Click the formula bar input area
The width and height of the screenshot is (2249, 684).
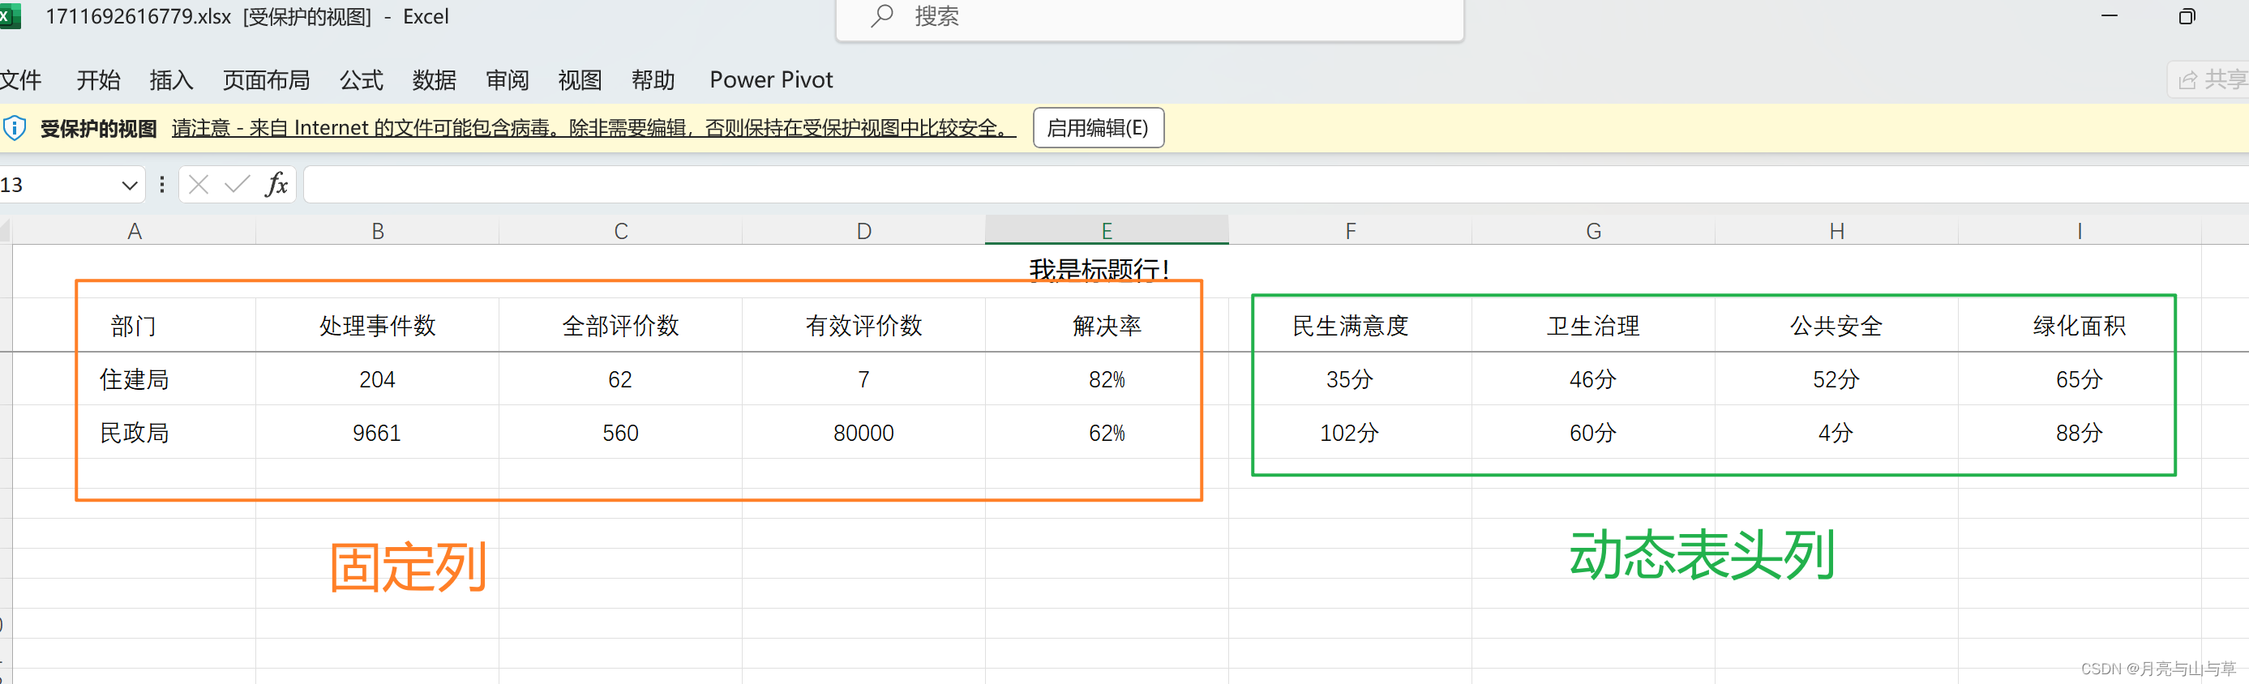point(1275,185)
